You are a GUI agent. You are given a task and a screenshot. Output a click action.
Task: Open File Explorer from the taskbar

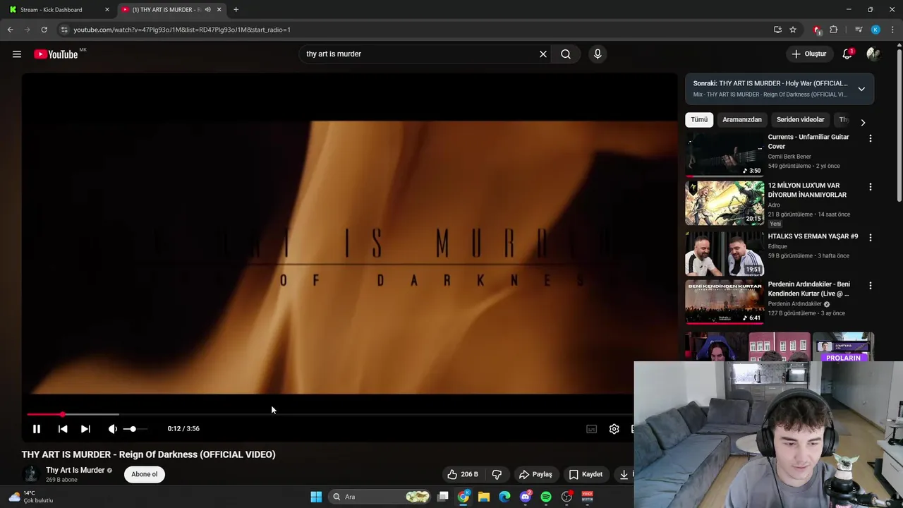(484, 497)
